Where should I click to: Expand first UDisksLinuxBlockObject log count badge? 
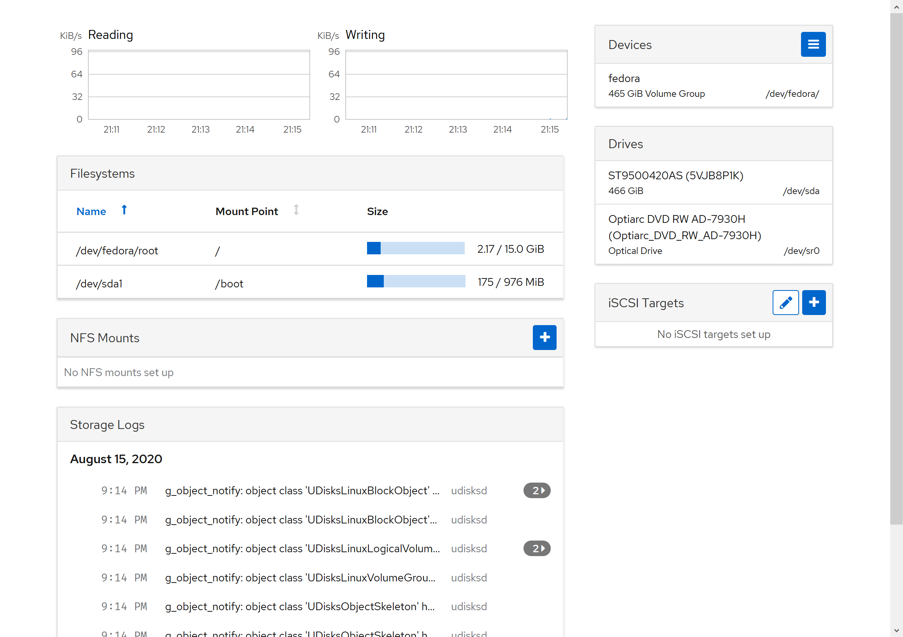tap(536, 490)
